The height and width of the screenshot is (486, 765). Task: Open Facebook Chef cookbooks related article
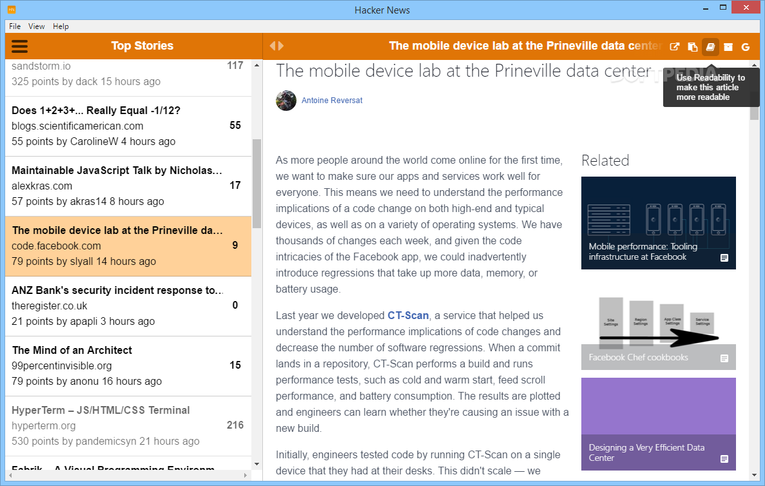point(658,331)
